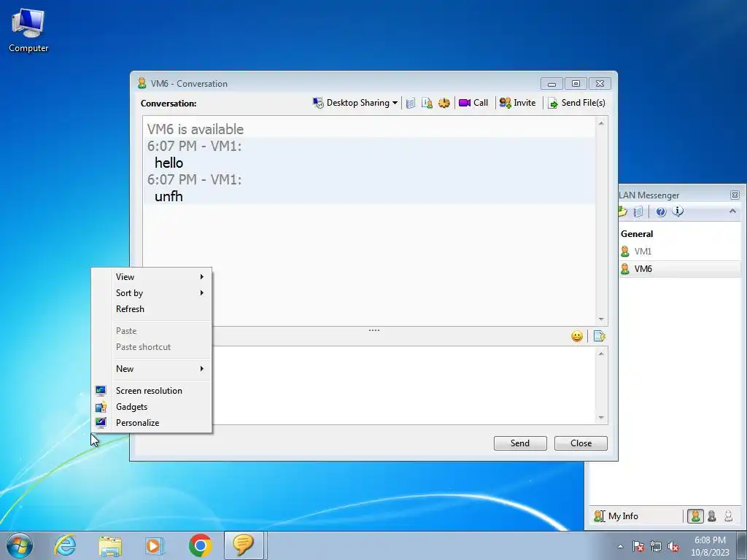Click input box scrollbar down arrow

[601, 418]
